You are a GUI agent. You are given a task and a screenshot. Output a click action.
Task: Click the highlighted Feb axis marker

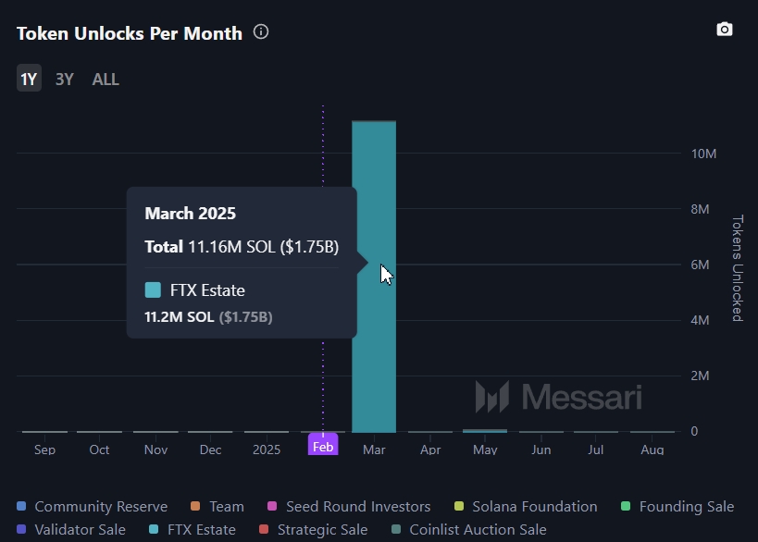pos(323,446)
